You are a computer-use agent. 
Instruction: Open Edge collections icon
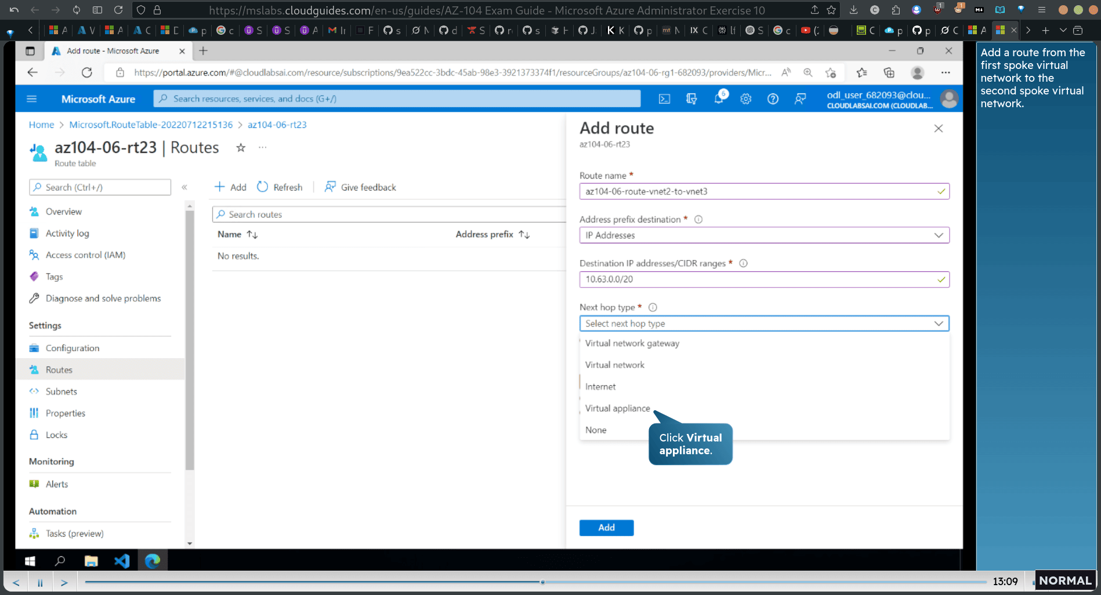(889, 72)
